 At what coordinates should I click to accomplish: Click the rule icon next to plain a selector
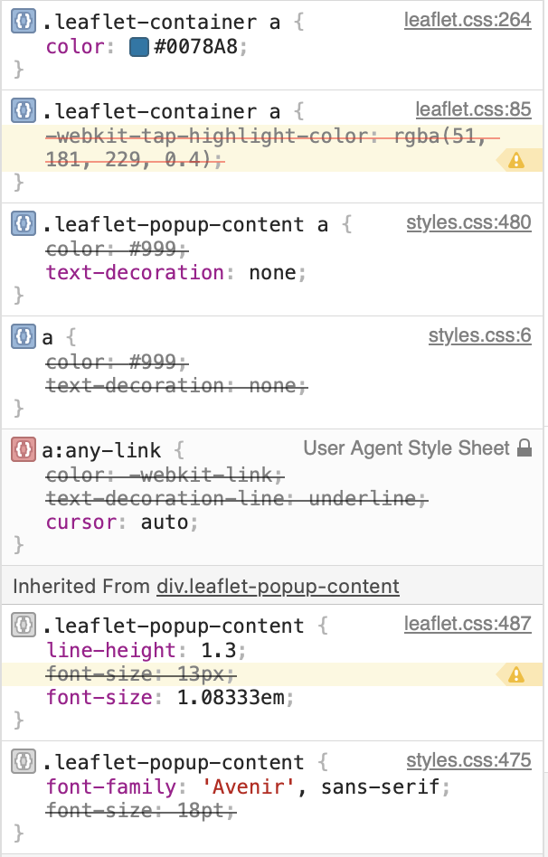pyautogui.click(x=24, y=337)
